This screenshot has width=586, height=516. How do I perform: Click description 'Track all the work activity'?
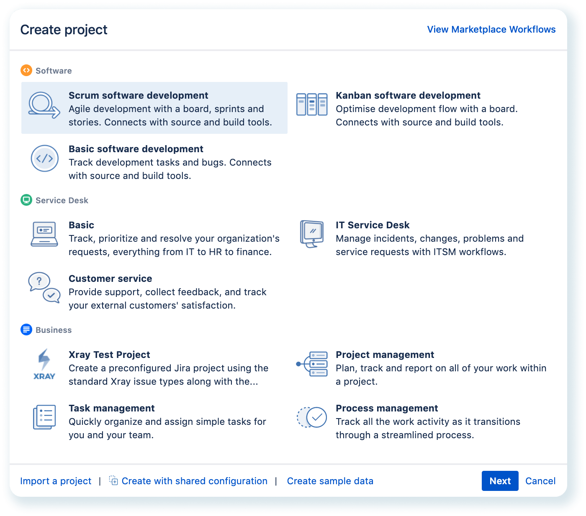(428, 428)
